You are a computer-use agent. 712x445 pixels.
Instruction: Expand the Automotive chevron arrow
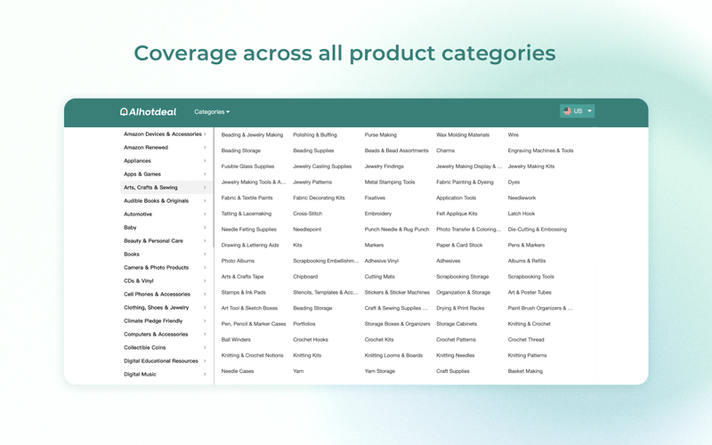[x=205, y=214]
